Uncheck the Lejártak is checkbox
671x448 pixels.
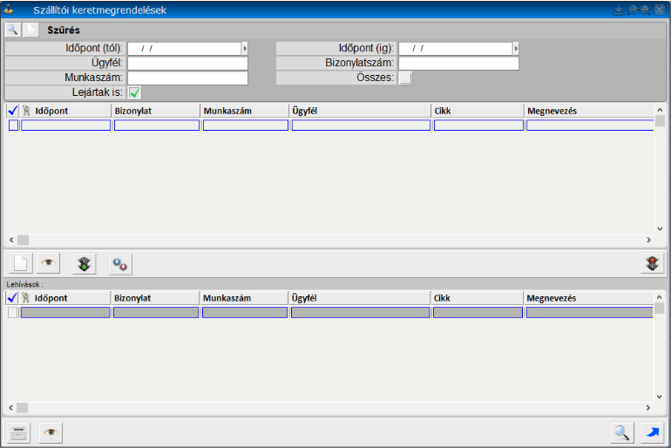tap(134, 92)
